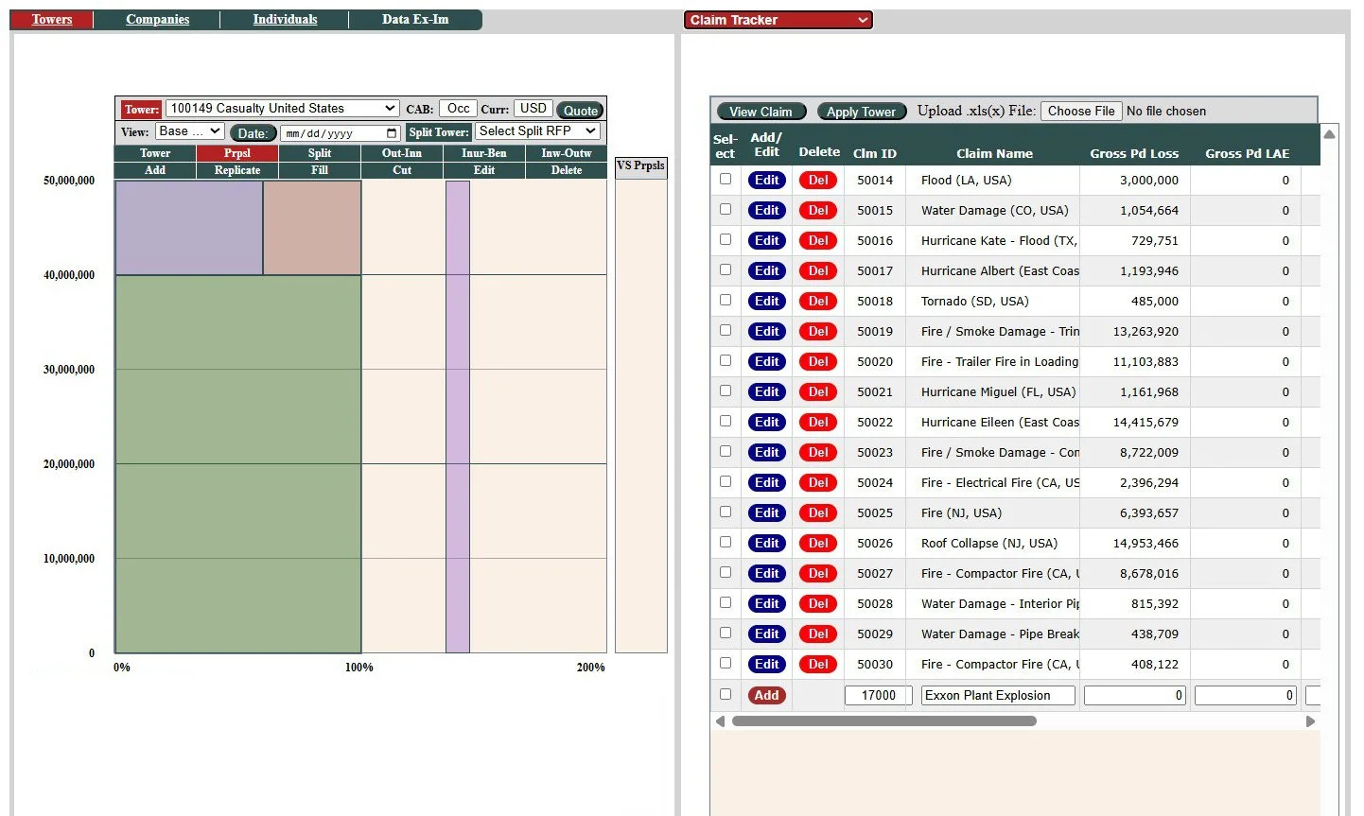Click the red Add claim button
This screenshot has width=1364, height=816.
tap(766, 695)
